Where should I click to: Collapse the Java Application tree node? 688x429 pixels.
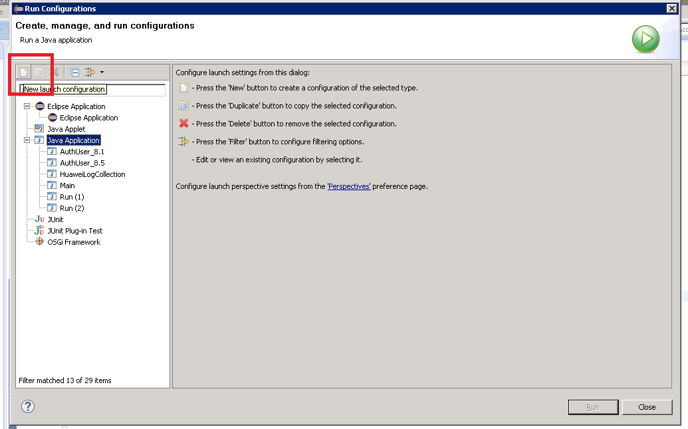pyautogui.click(x=27, y=140)
